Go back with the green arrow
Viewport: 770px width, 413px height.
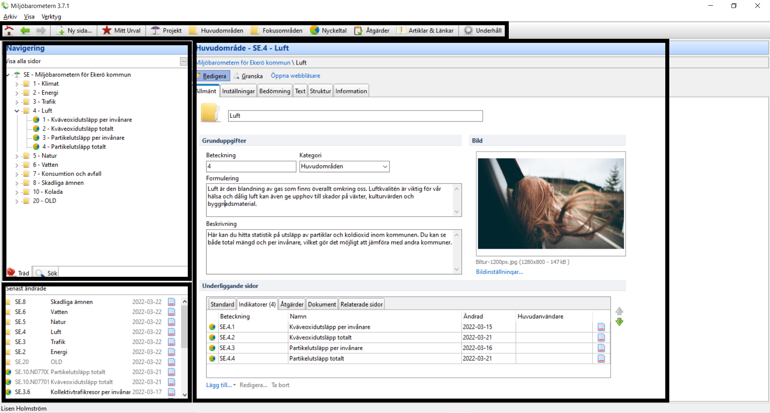click(25, 30)
